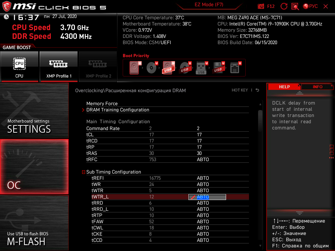Select the first hard drive boot device icon

pos(135,68)
